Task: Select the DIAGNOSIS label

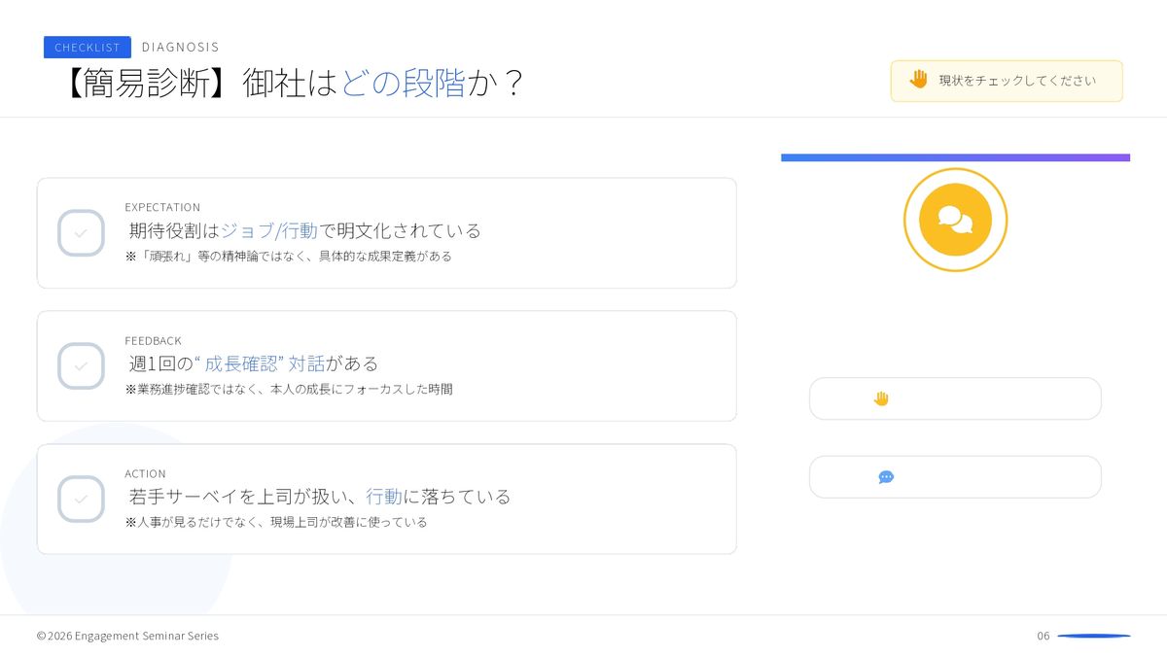Action: click(180, 47)
